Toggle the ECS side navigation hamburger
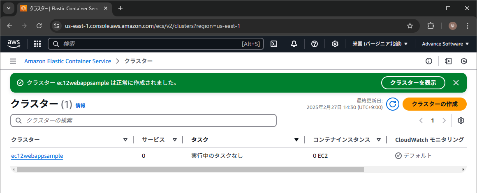This screenshot has height=193, width=477. pyautogui.click(x=13, y=61)
